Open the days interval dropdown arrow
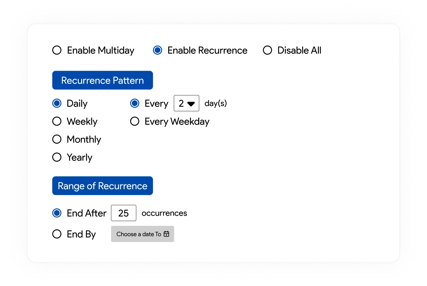This screenshot has width=427, height=286. pos(191,104)
